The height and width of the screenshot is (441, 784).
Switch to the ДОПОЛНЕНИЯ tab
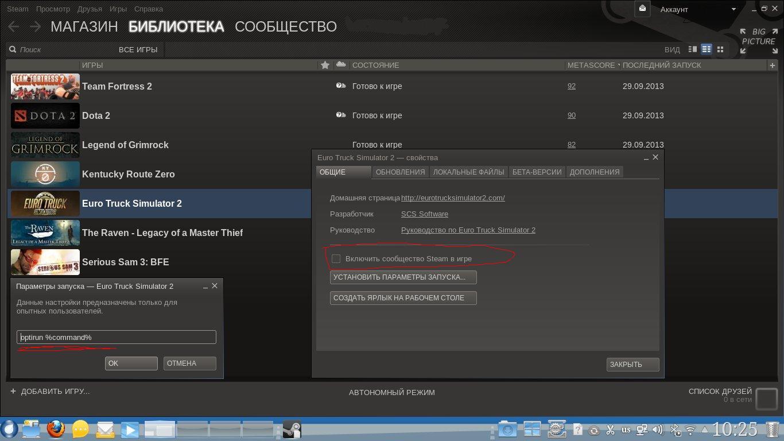[x=595, y=172]
